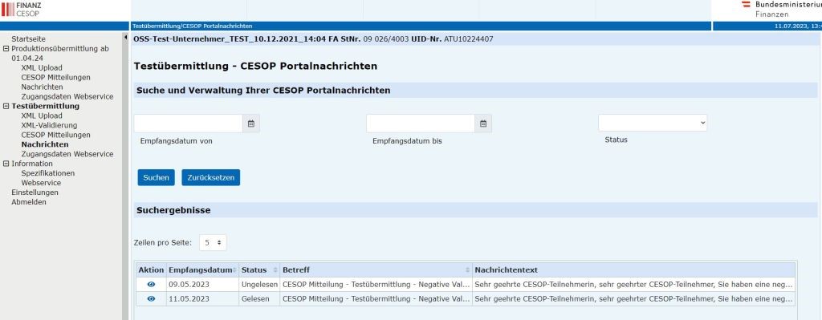The width and height of the screenshot is (822, 320).
Task: Sort table by Empfangsdatum column arrows
Action: (x=234, y=270)
